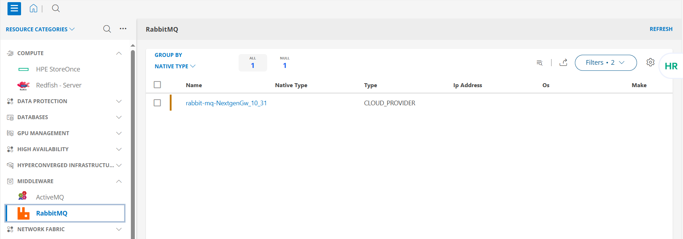
Task: Click the Databases category icon
Action: coord(10,117)
